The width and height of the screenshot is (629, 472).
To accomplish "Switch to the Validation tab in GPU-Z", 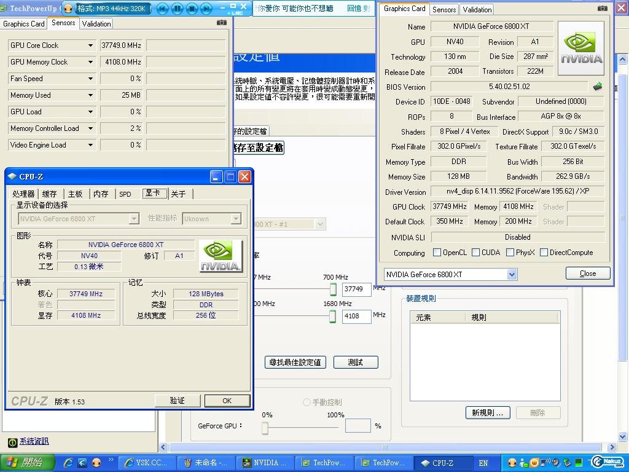I will click(477, 9).
